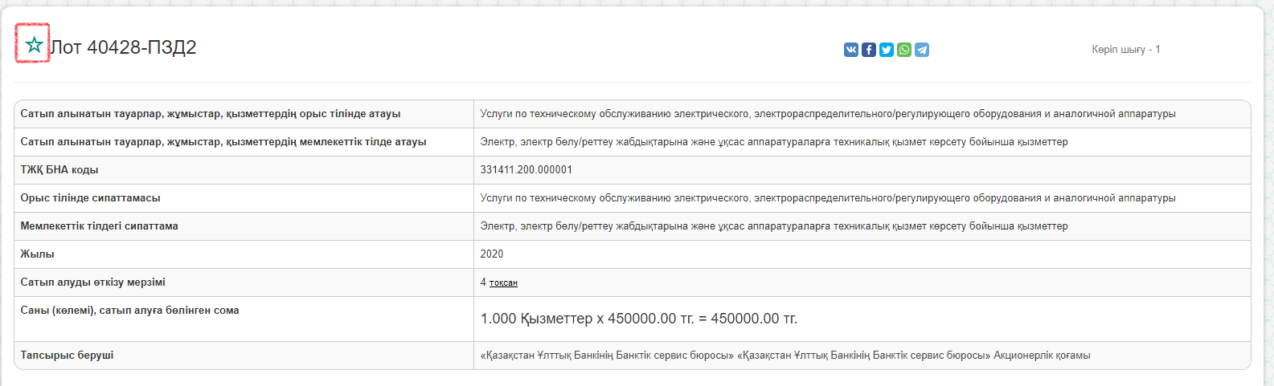The image size is (1274, 386).
Task: Tweet the lot via Twitter icon
Action: tap(887, 50)
